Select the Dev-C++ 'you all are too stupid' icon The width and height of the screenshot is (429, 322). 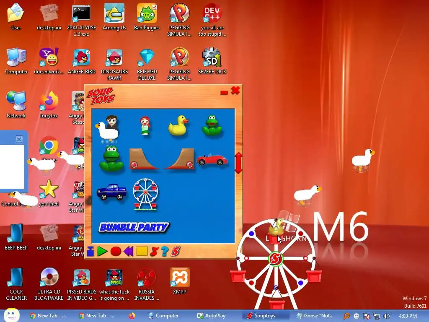coord(212,20)
